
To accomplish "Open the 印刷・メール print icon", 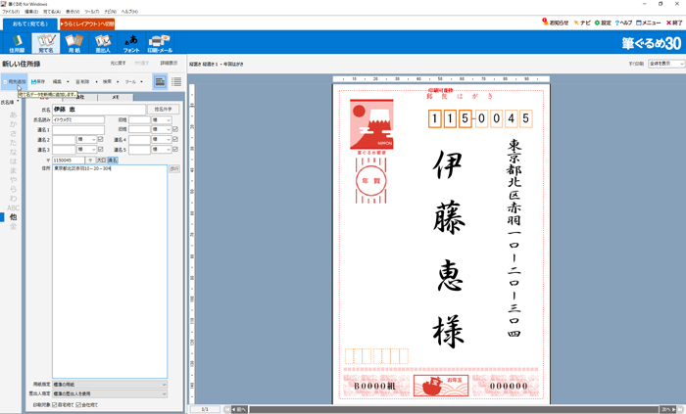I will pyautogui.click(x=160, y=43).
